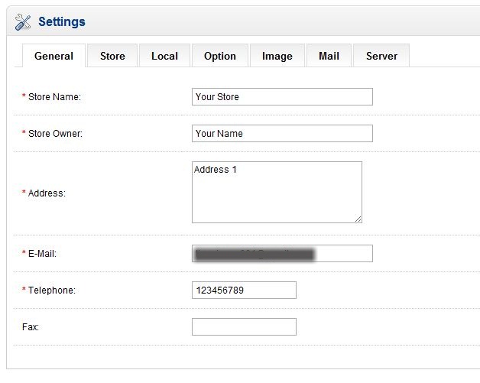Open the Store tab

point(112,56)
